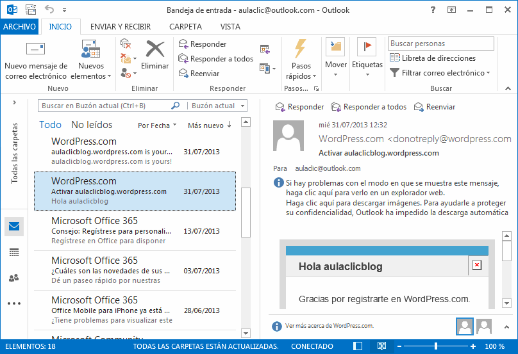Open the Office Mobile para iPhone message
Screen dimensions: 518x354
click(135, 309)
